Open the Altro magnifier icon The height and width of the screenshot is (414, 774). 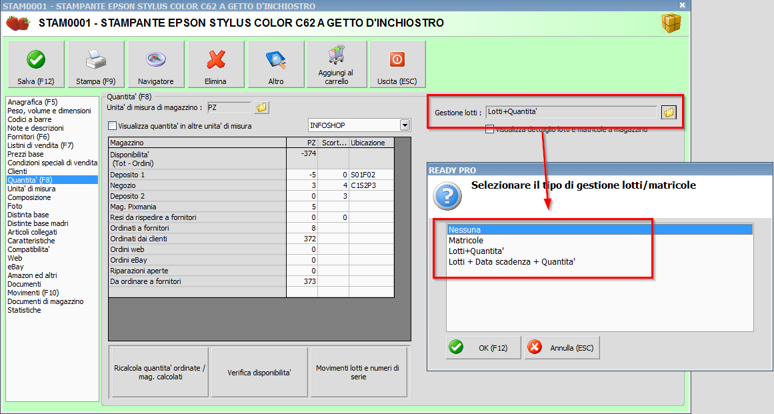point(276,60)
